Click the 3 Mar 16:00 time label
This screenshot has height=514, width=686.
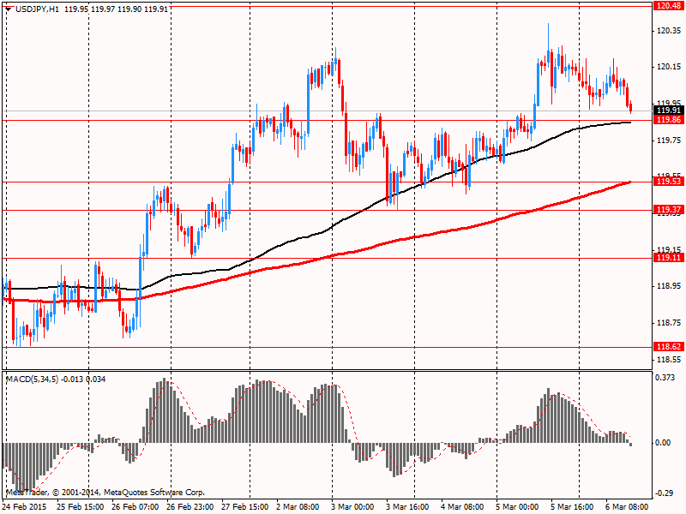coord(408,507)
